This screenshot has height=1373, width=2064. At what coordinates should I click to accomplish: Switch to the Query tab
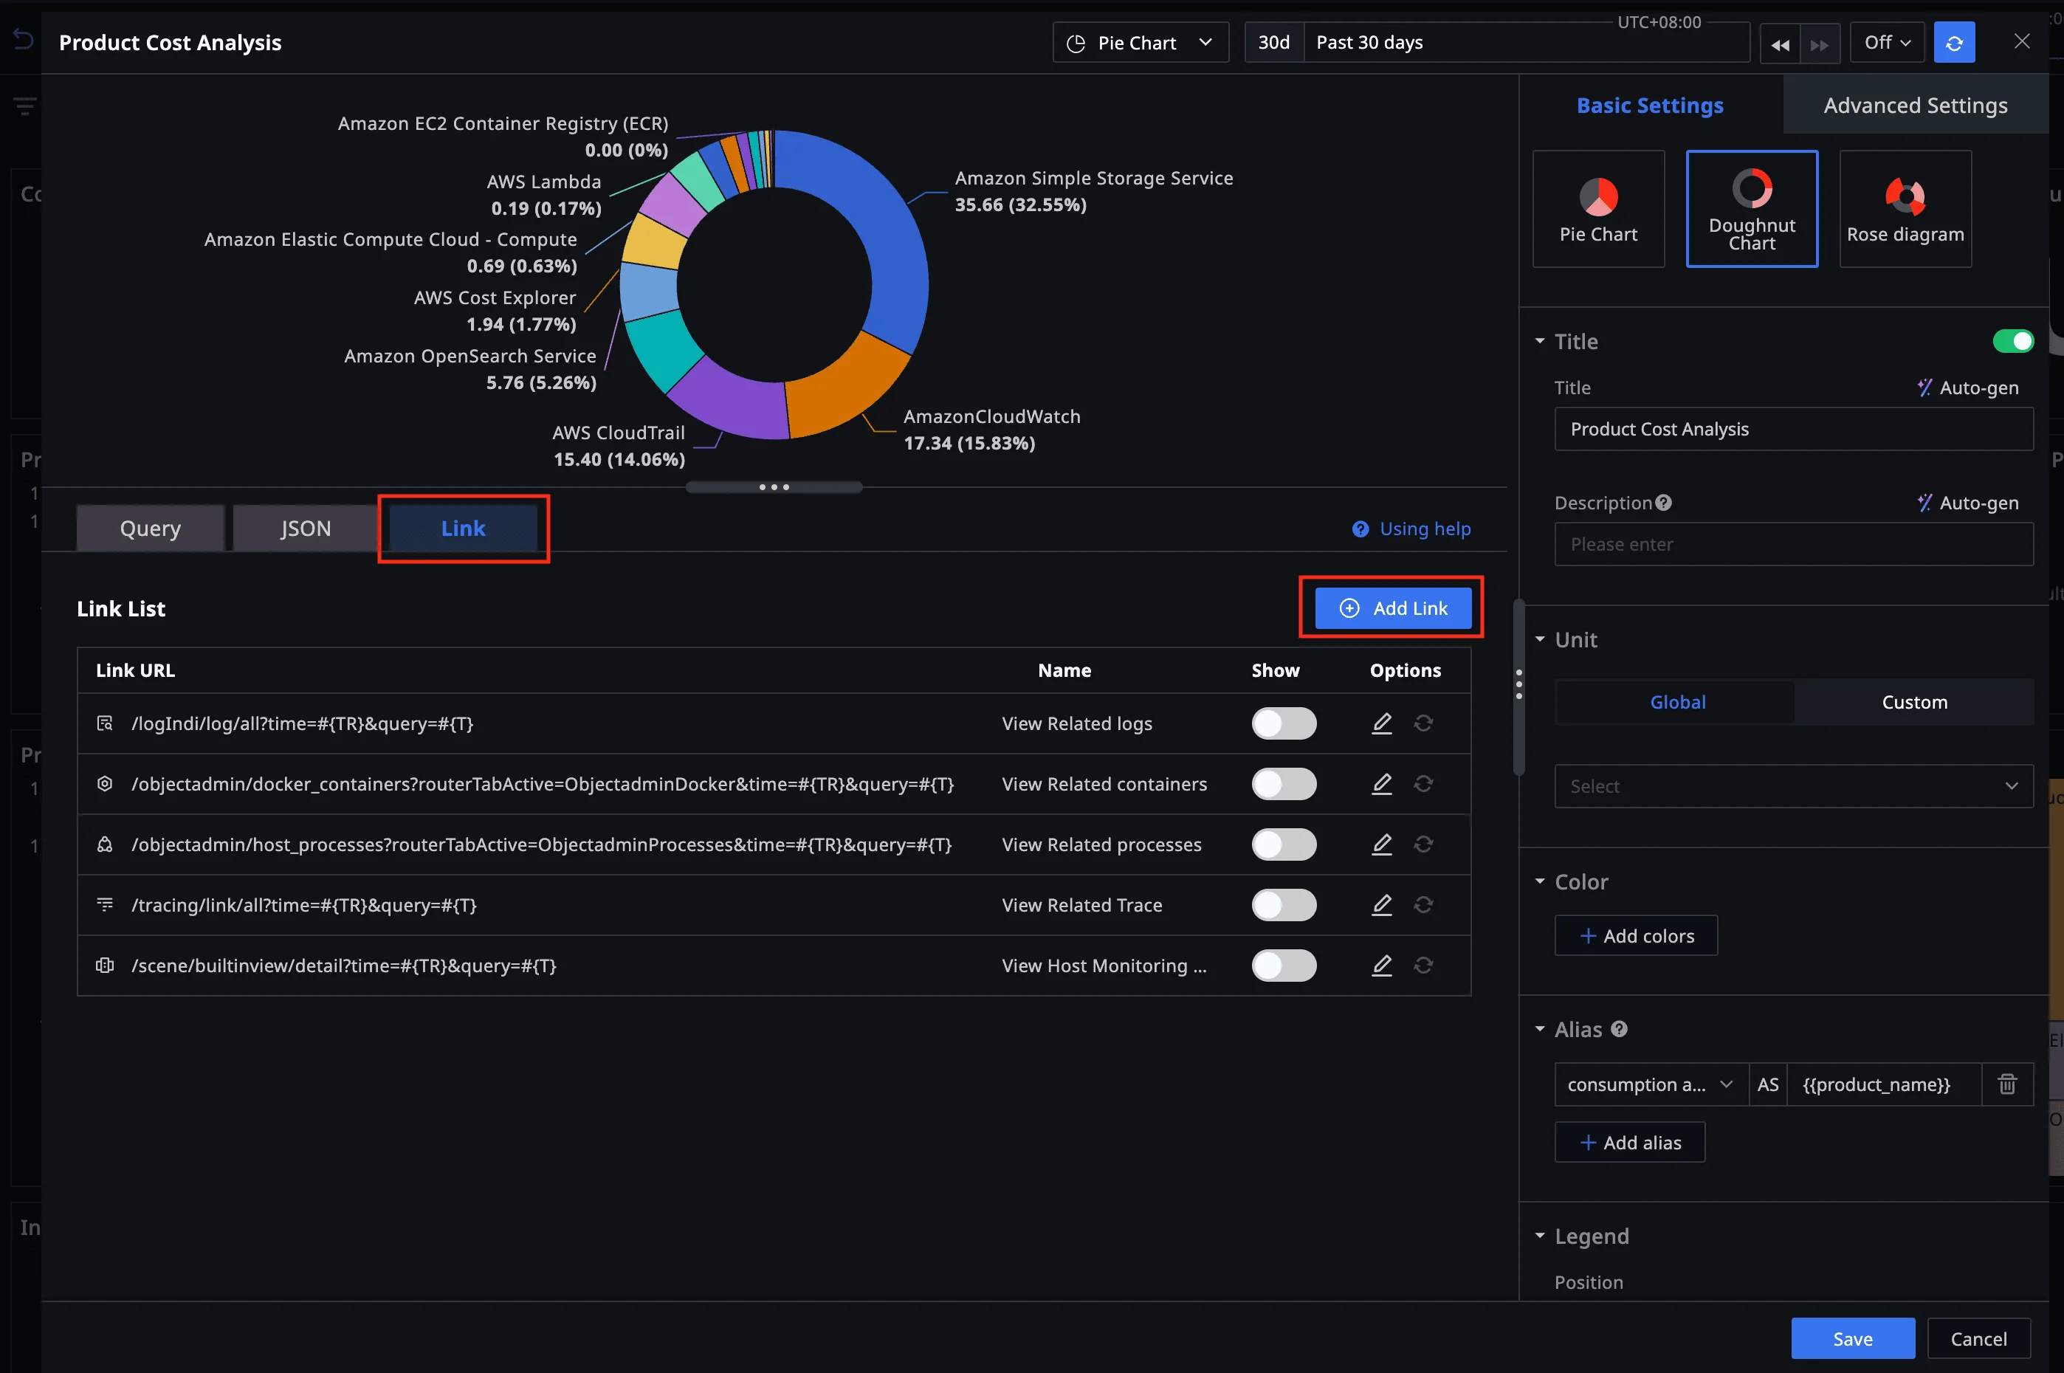(150, 528)
